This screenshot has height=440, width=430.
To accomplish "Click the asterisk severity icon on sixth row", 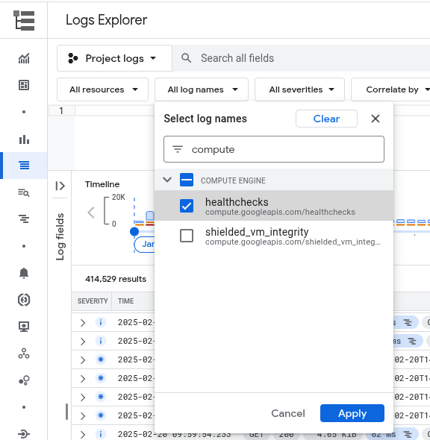I will point(101,415).
